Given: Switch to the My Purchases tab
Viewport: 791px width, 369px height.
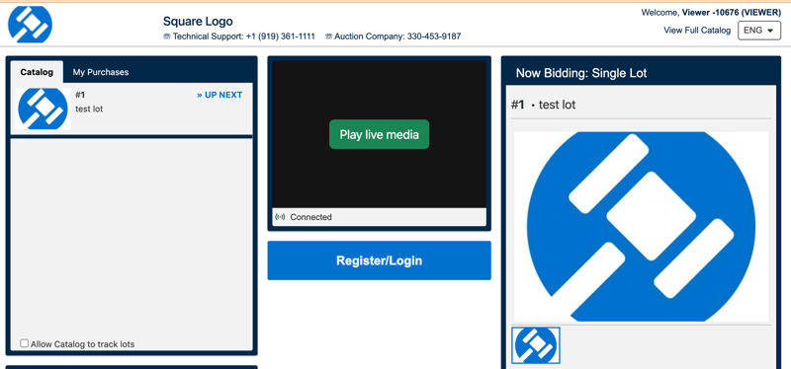Looking at the screenshot, I should 101,72.
